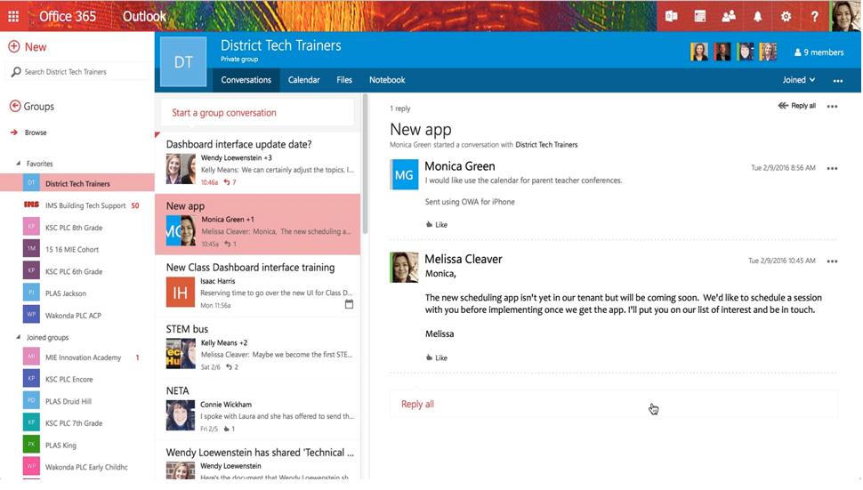The image size is (863, 490).
Task: View the 9 members list
Action: point(819,52)
